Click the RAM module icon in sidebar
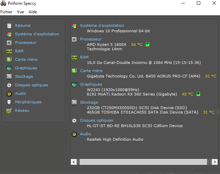 pyautogui.click(x=9, y=51)
